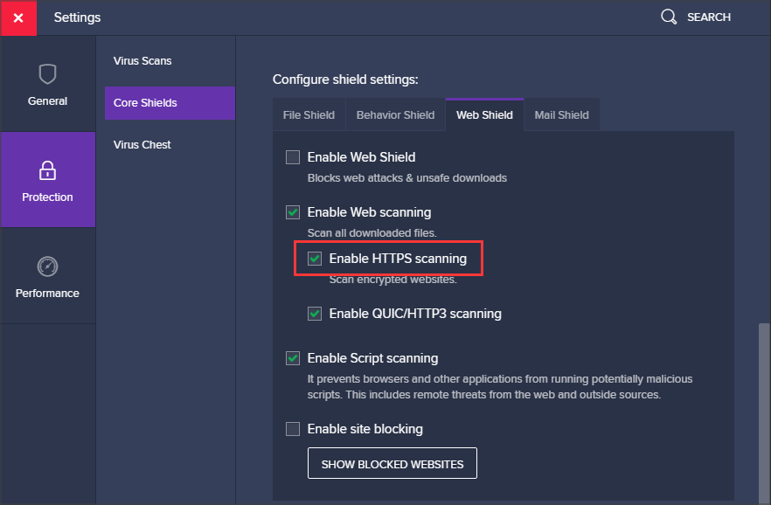This screenshot has width=771, height=505.
Task: Click the vertical scrollbar thumb
Action: coord(764,411)
